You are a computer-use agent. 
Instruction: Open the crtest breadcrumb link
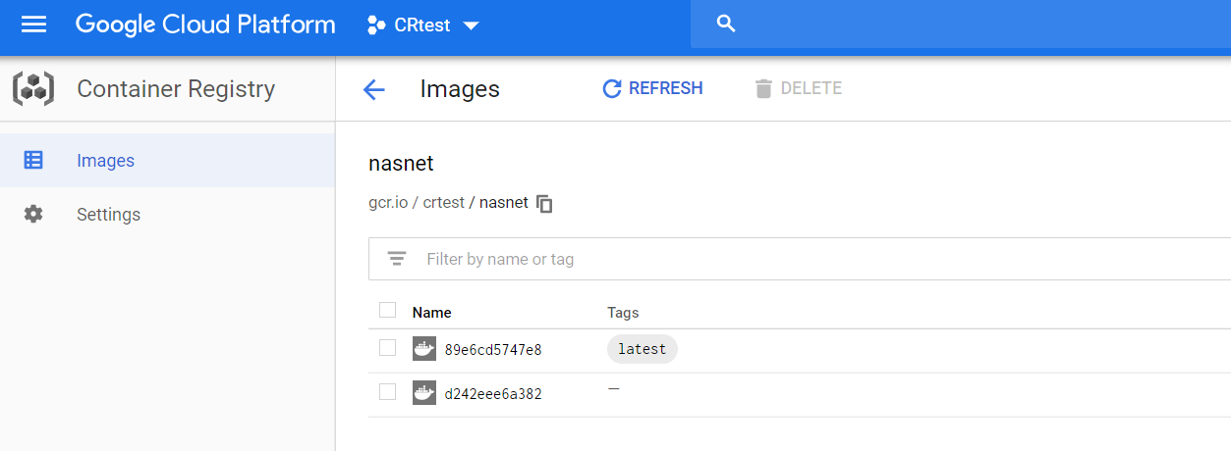(443, 203)
